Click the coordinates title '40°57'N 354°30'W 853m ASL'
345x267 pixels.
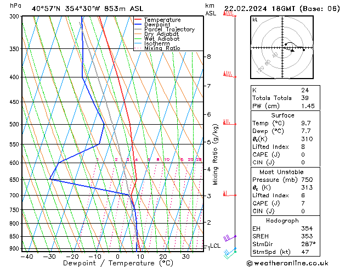87,9
